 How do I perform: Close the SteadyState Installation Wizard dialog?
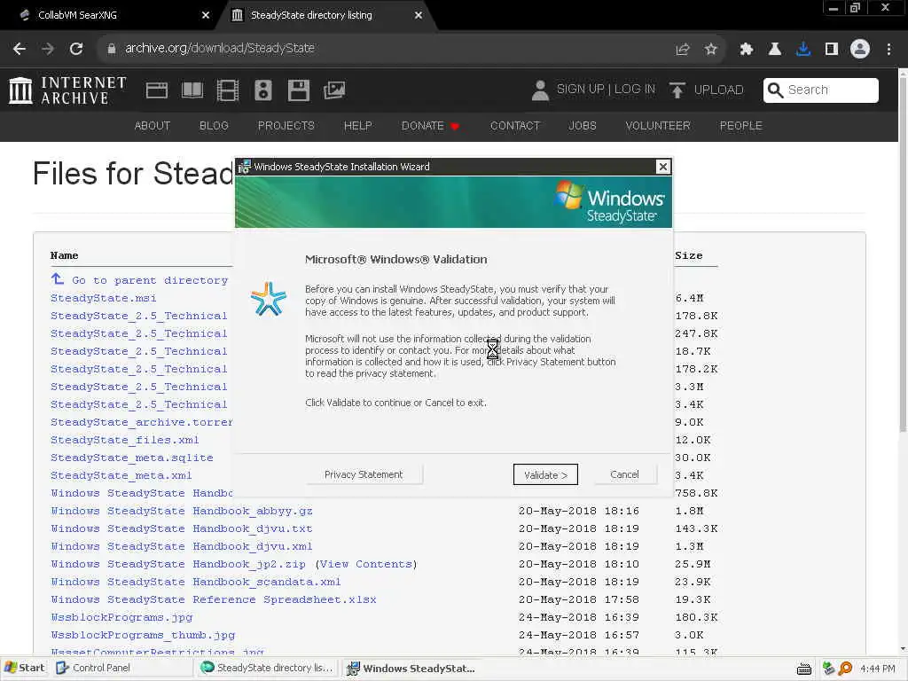pyautogui.click(x=663, y=167)
